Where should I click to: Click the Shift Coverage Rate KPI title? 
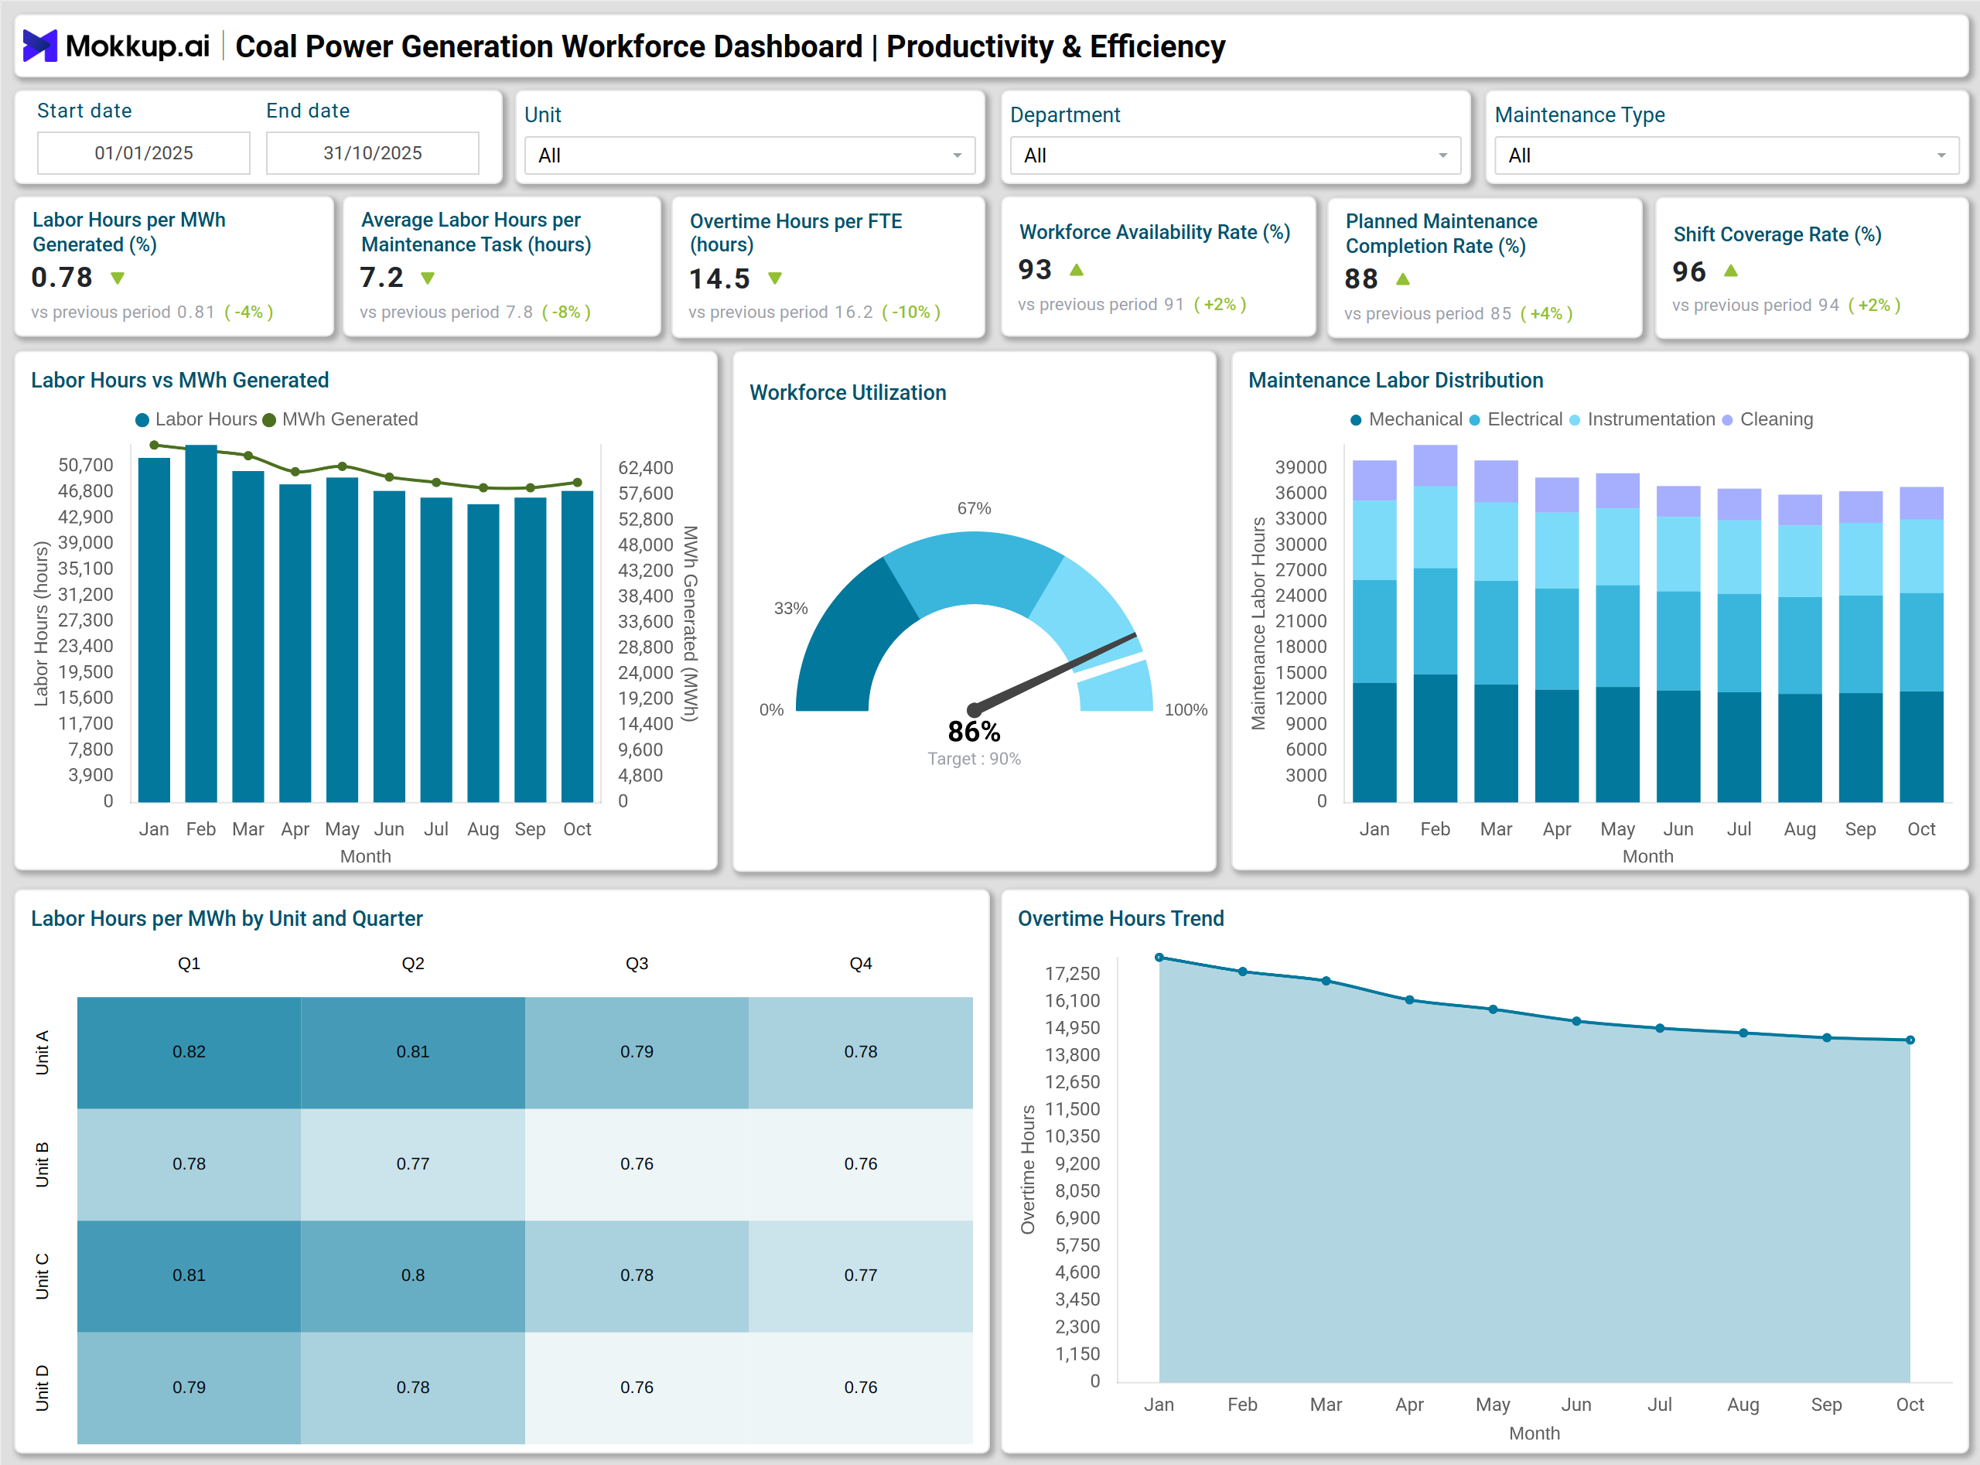(x=1777, y=235)
